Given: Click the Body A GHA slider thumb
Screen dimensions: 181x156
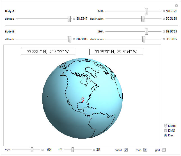Looking at the screenshot, I should click(x=146, y=11).
